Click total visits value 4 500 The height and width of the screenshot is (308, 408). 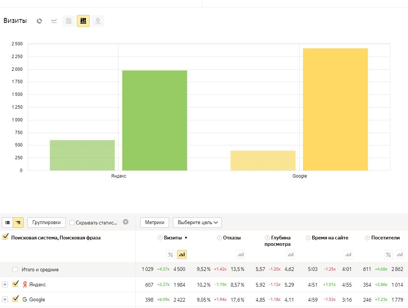(x=179, y=269)
